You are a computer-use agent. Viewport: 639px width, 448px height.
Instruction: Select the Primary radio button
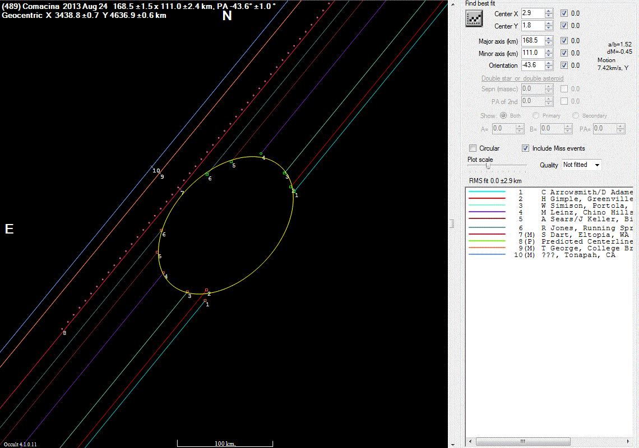536,116
